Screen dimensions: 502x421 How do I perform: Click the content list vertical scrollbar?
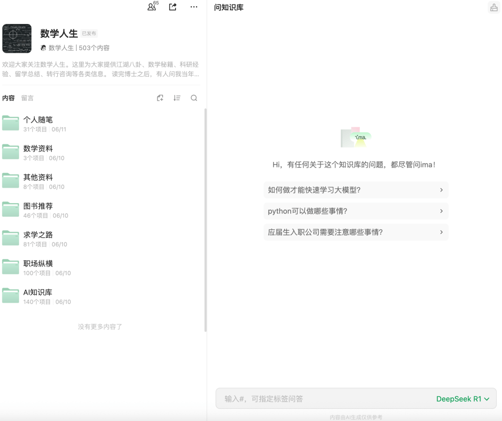coord(205,220)
